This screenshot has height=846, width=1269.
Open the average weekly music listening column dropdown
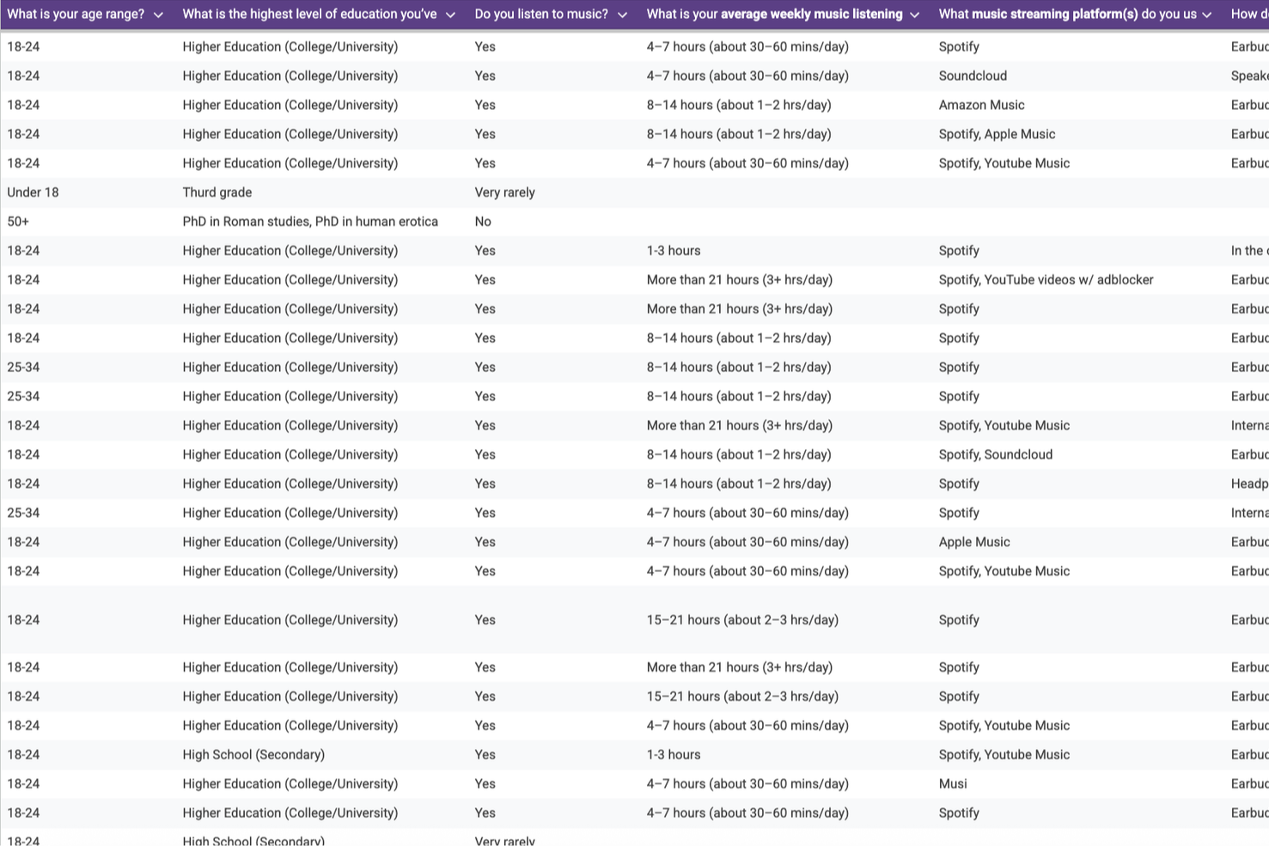(x=914, y=15)
